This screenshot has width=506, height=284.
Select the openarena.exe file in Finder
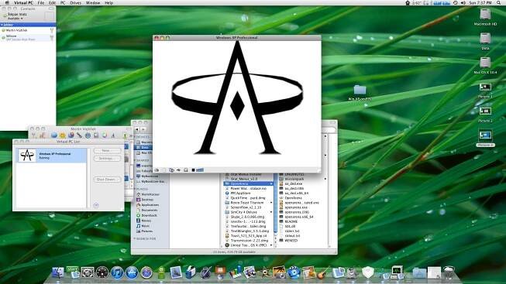(x=293, y=207)
